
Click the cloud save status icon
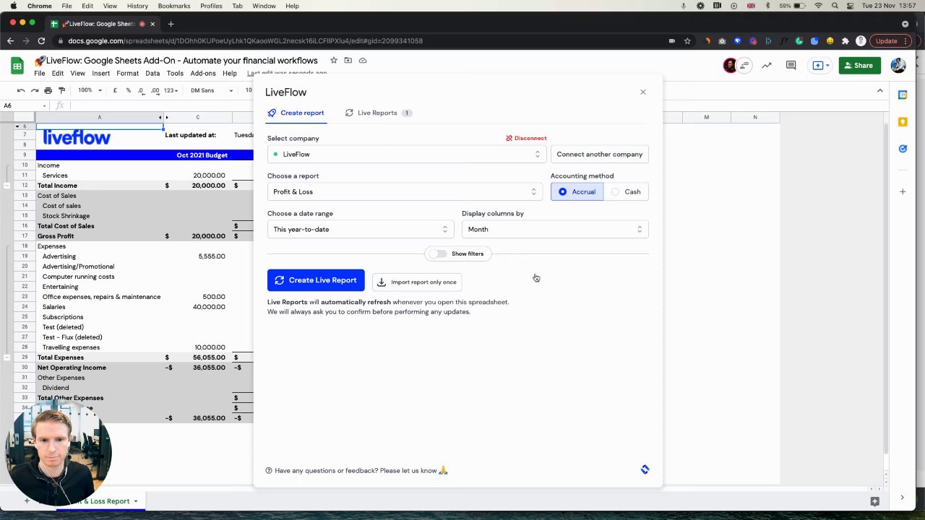(x=362, y=60)
